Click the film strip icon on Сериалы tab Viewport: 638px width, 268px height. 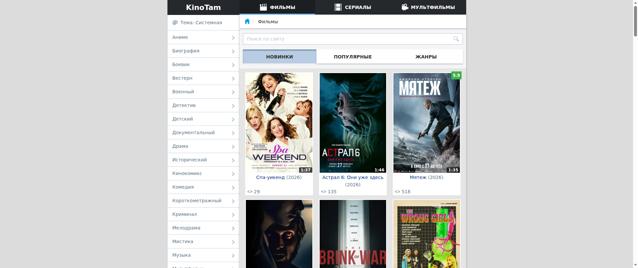point(338,7)
